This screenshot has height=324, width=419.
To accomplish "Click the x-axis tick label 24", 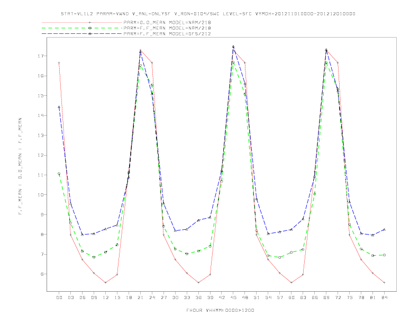I will click(152, 298).
